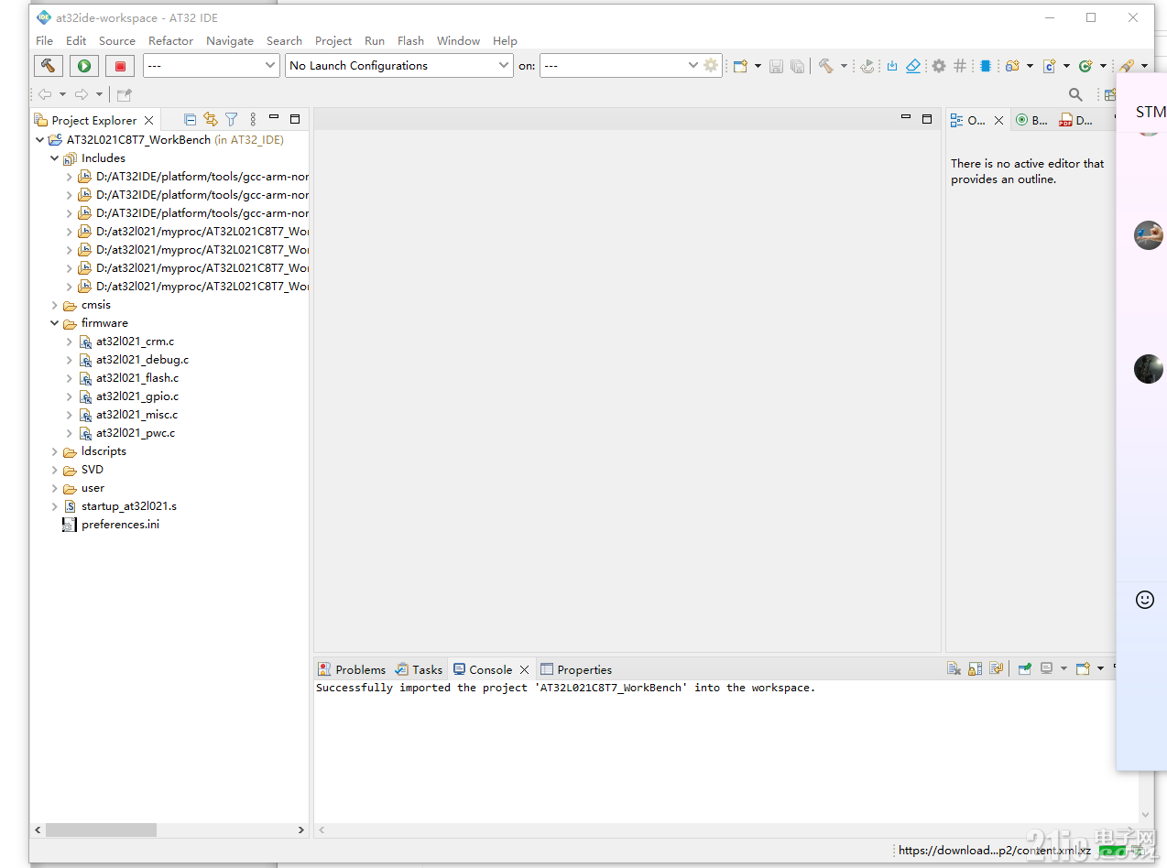Open the Refactor menu

170,40
